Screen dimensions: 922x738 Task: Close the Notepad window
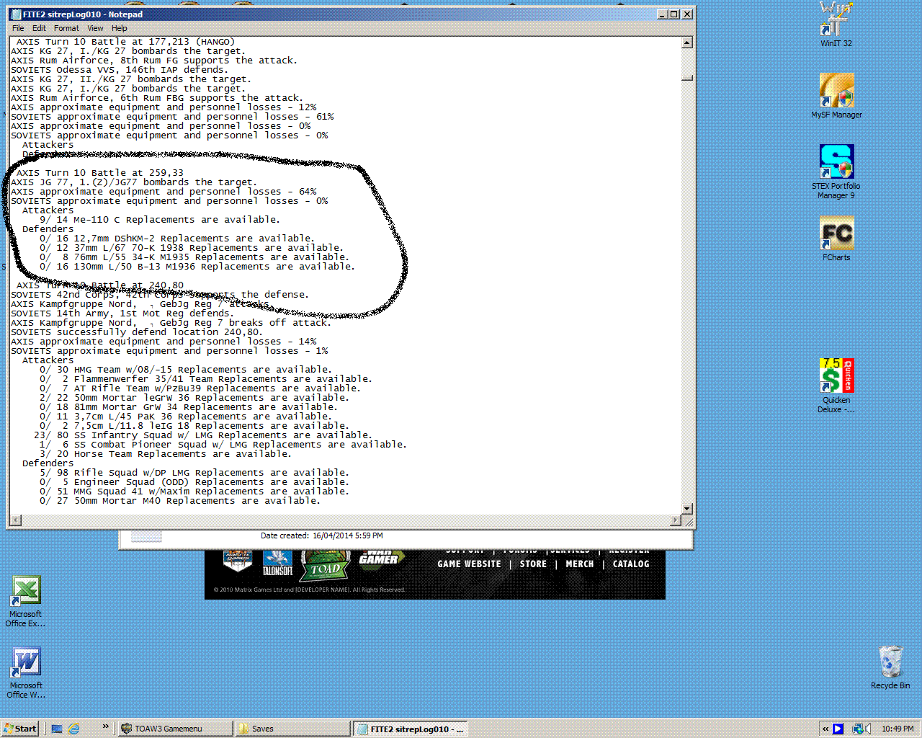click(x=687, y=14)
